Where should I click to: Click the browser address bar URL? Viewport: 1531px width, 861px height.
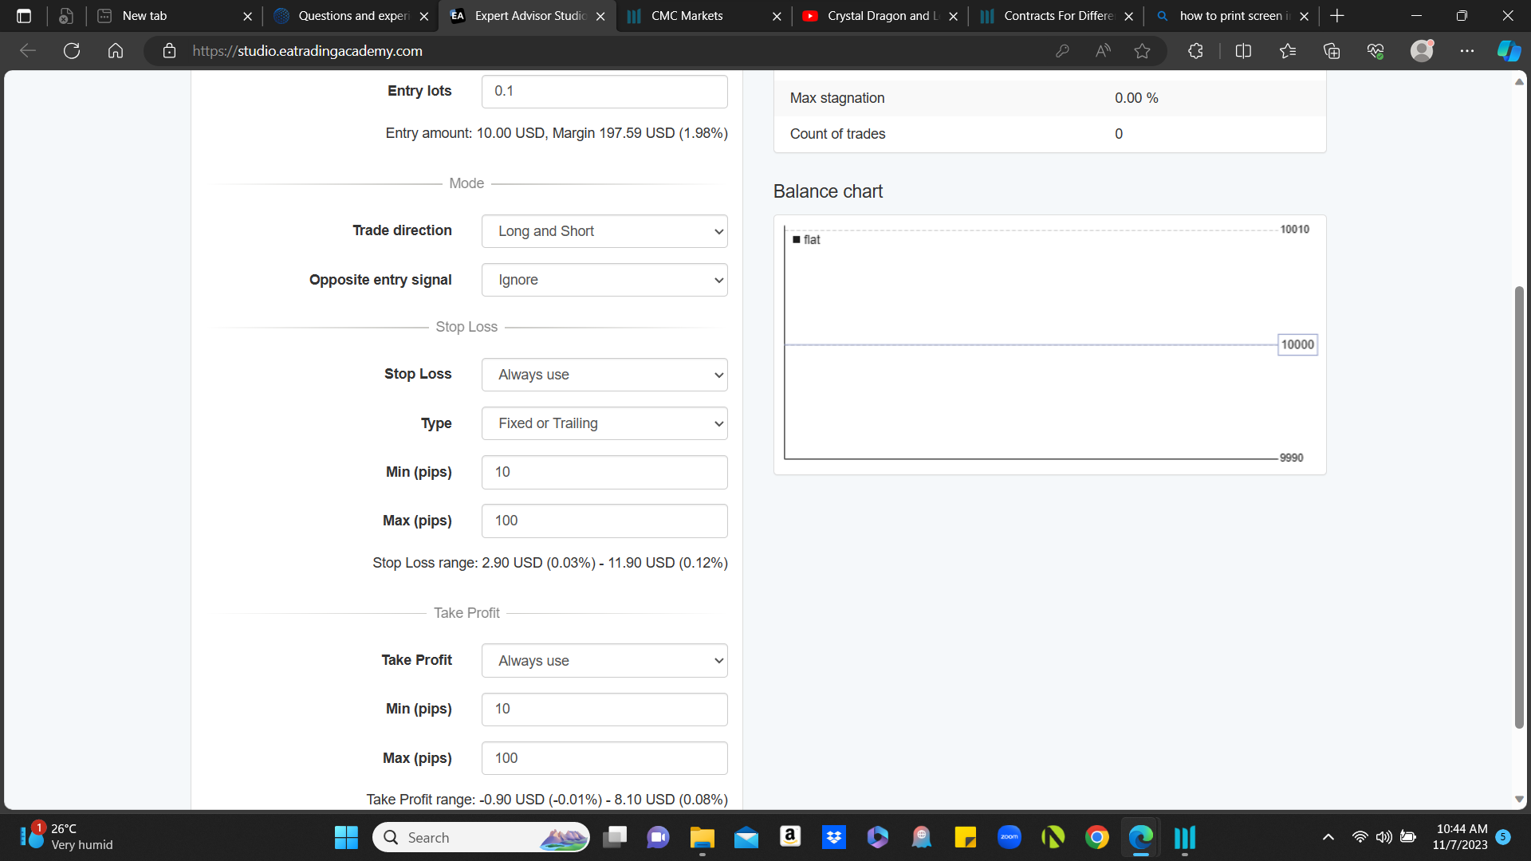click(x=307, y=51)
